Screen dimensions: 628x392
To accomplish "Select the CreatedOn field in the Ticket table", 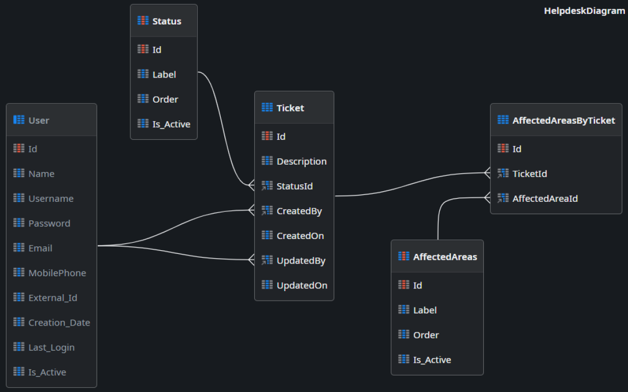I will pos(300,235).
